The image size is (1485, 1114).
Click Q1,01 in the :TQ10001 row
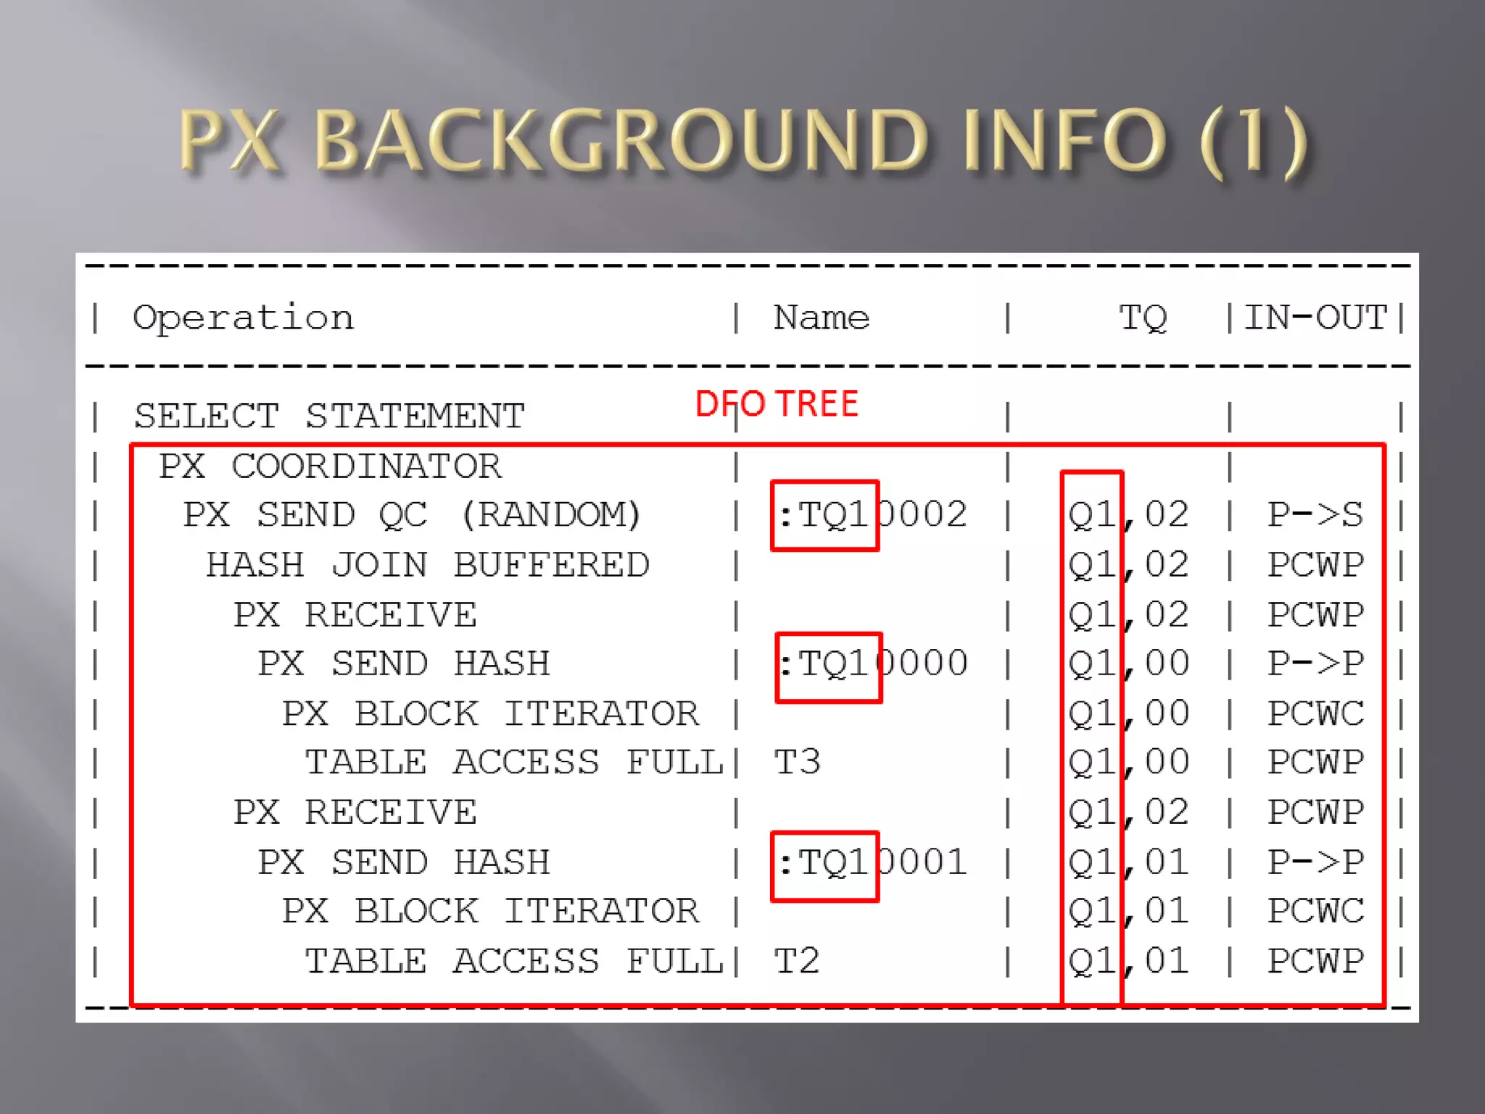point(1128,864)
